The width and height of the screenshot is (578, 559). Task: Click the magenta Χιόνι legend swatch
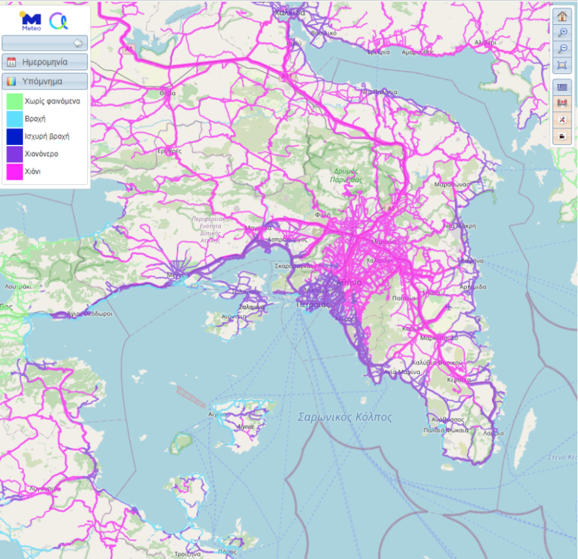(14, 171)
